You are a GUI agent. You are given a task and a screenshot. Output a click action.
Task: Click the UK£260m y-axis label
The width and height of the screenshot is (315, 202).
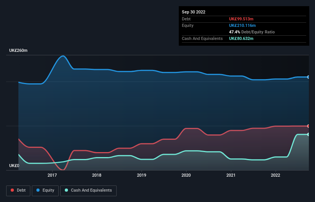point(18,50)
